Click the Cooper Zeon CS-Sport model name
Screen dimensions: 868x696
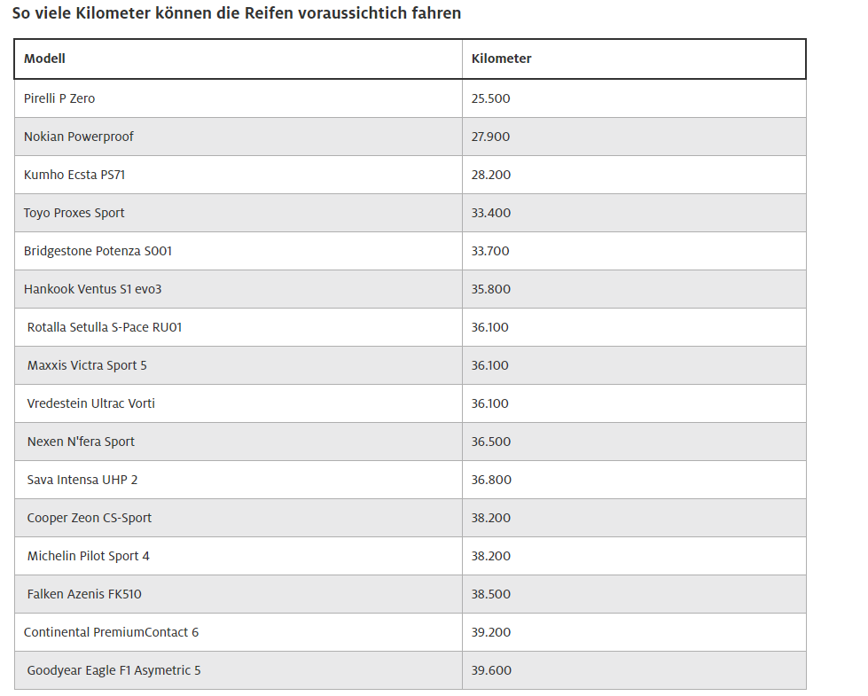click(x=90, y=518)
